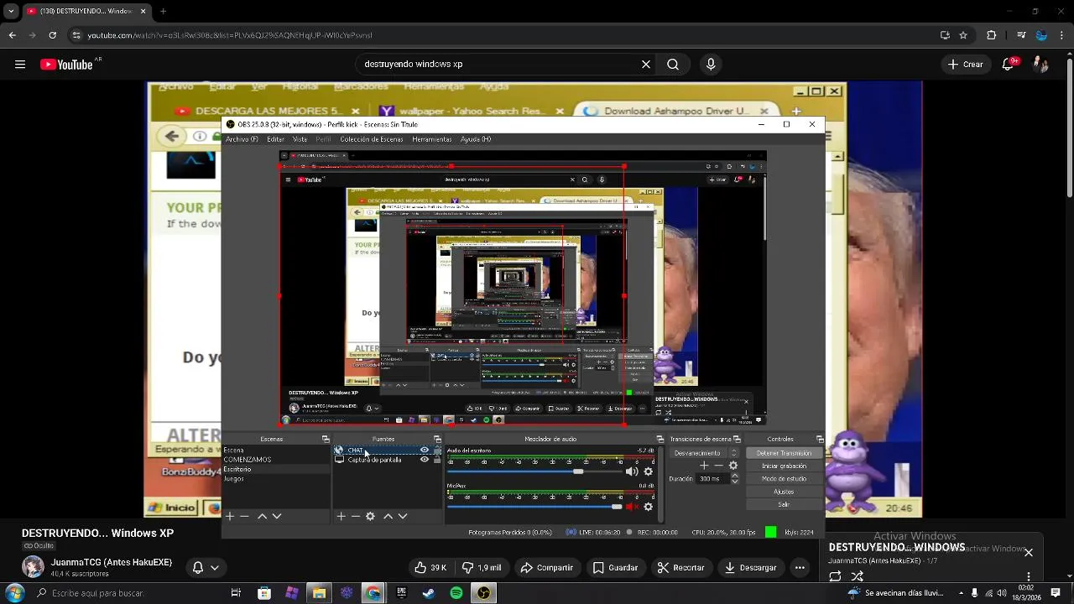The image size is (1074, 604).
Task: Pop out the Mezclador de audio dock
Action: point(660,439)
